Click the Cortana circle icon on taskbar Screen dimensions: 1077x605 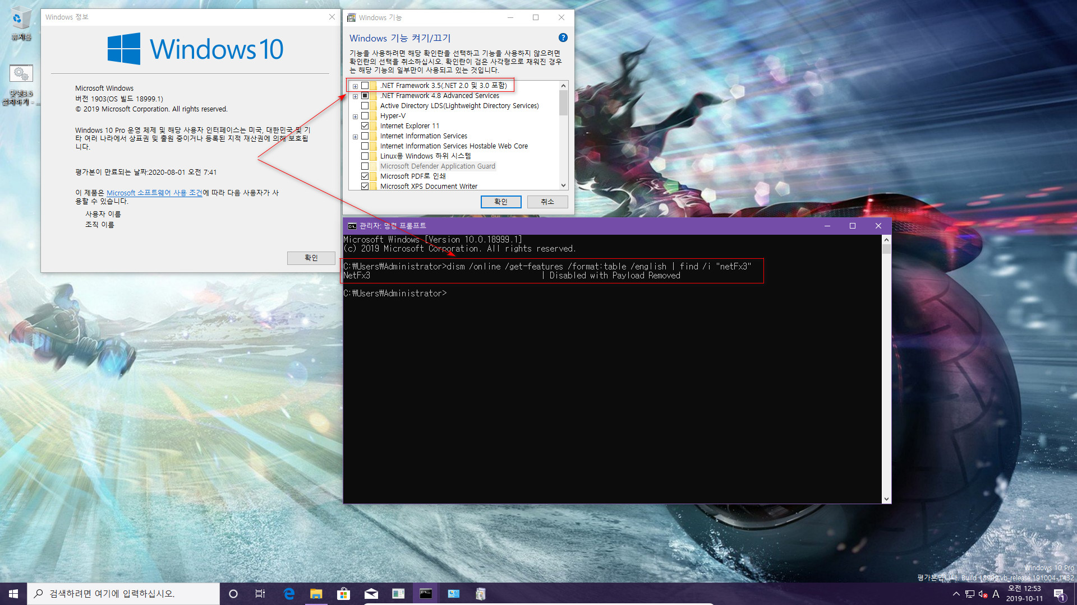(233, 594)
